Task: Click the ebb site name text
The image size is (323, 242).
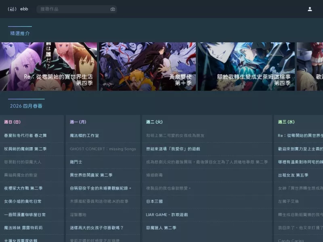Action: click(24, 9)
